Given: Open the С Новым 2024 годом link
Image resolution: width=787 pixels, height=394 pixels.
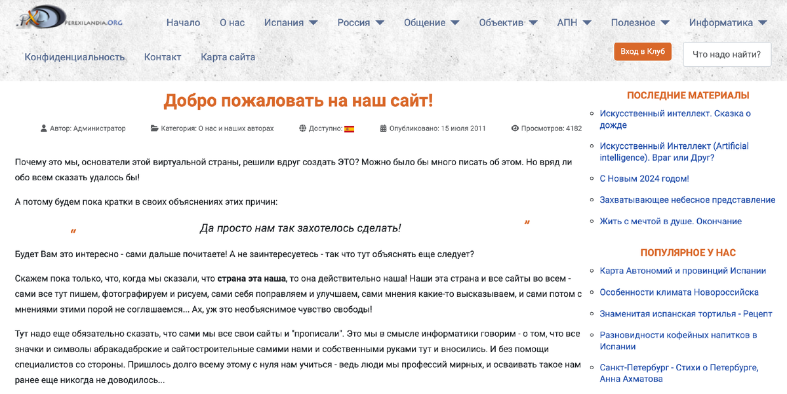Looking at the screenshot, I should (644, 178).
